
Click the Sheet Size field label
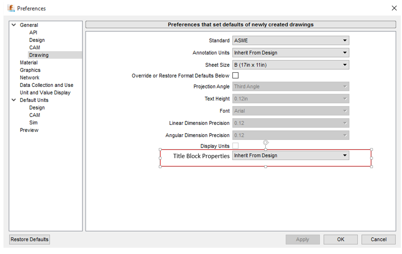tap(217, 65)
